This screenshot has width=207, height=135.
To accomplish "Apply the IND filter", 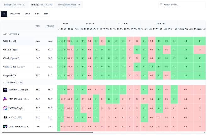I will (x=37, y=14).
